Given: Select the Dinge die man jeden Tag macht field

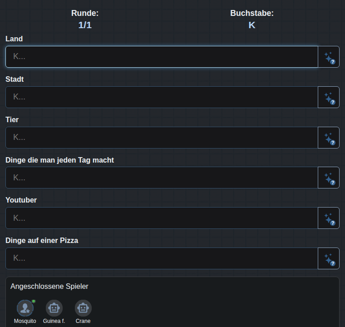Looking at the screenshot, I should click(x=162, y=178).
